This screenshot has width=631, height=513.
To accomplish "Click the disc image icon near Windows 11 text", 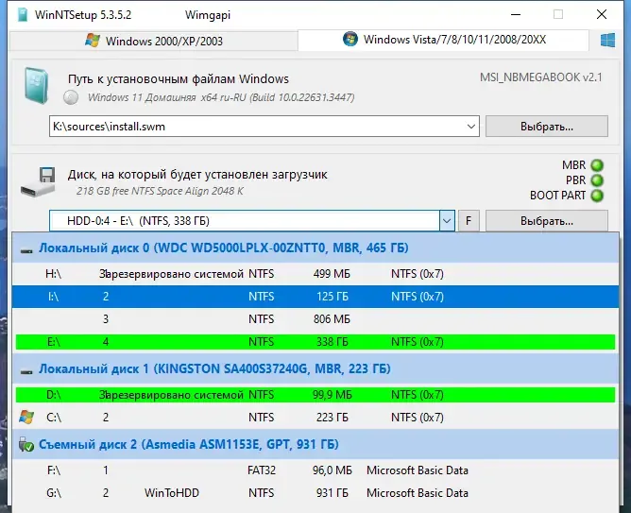I will point(71,97).
